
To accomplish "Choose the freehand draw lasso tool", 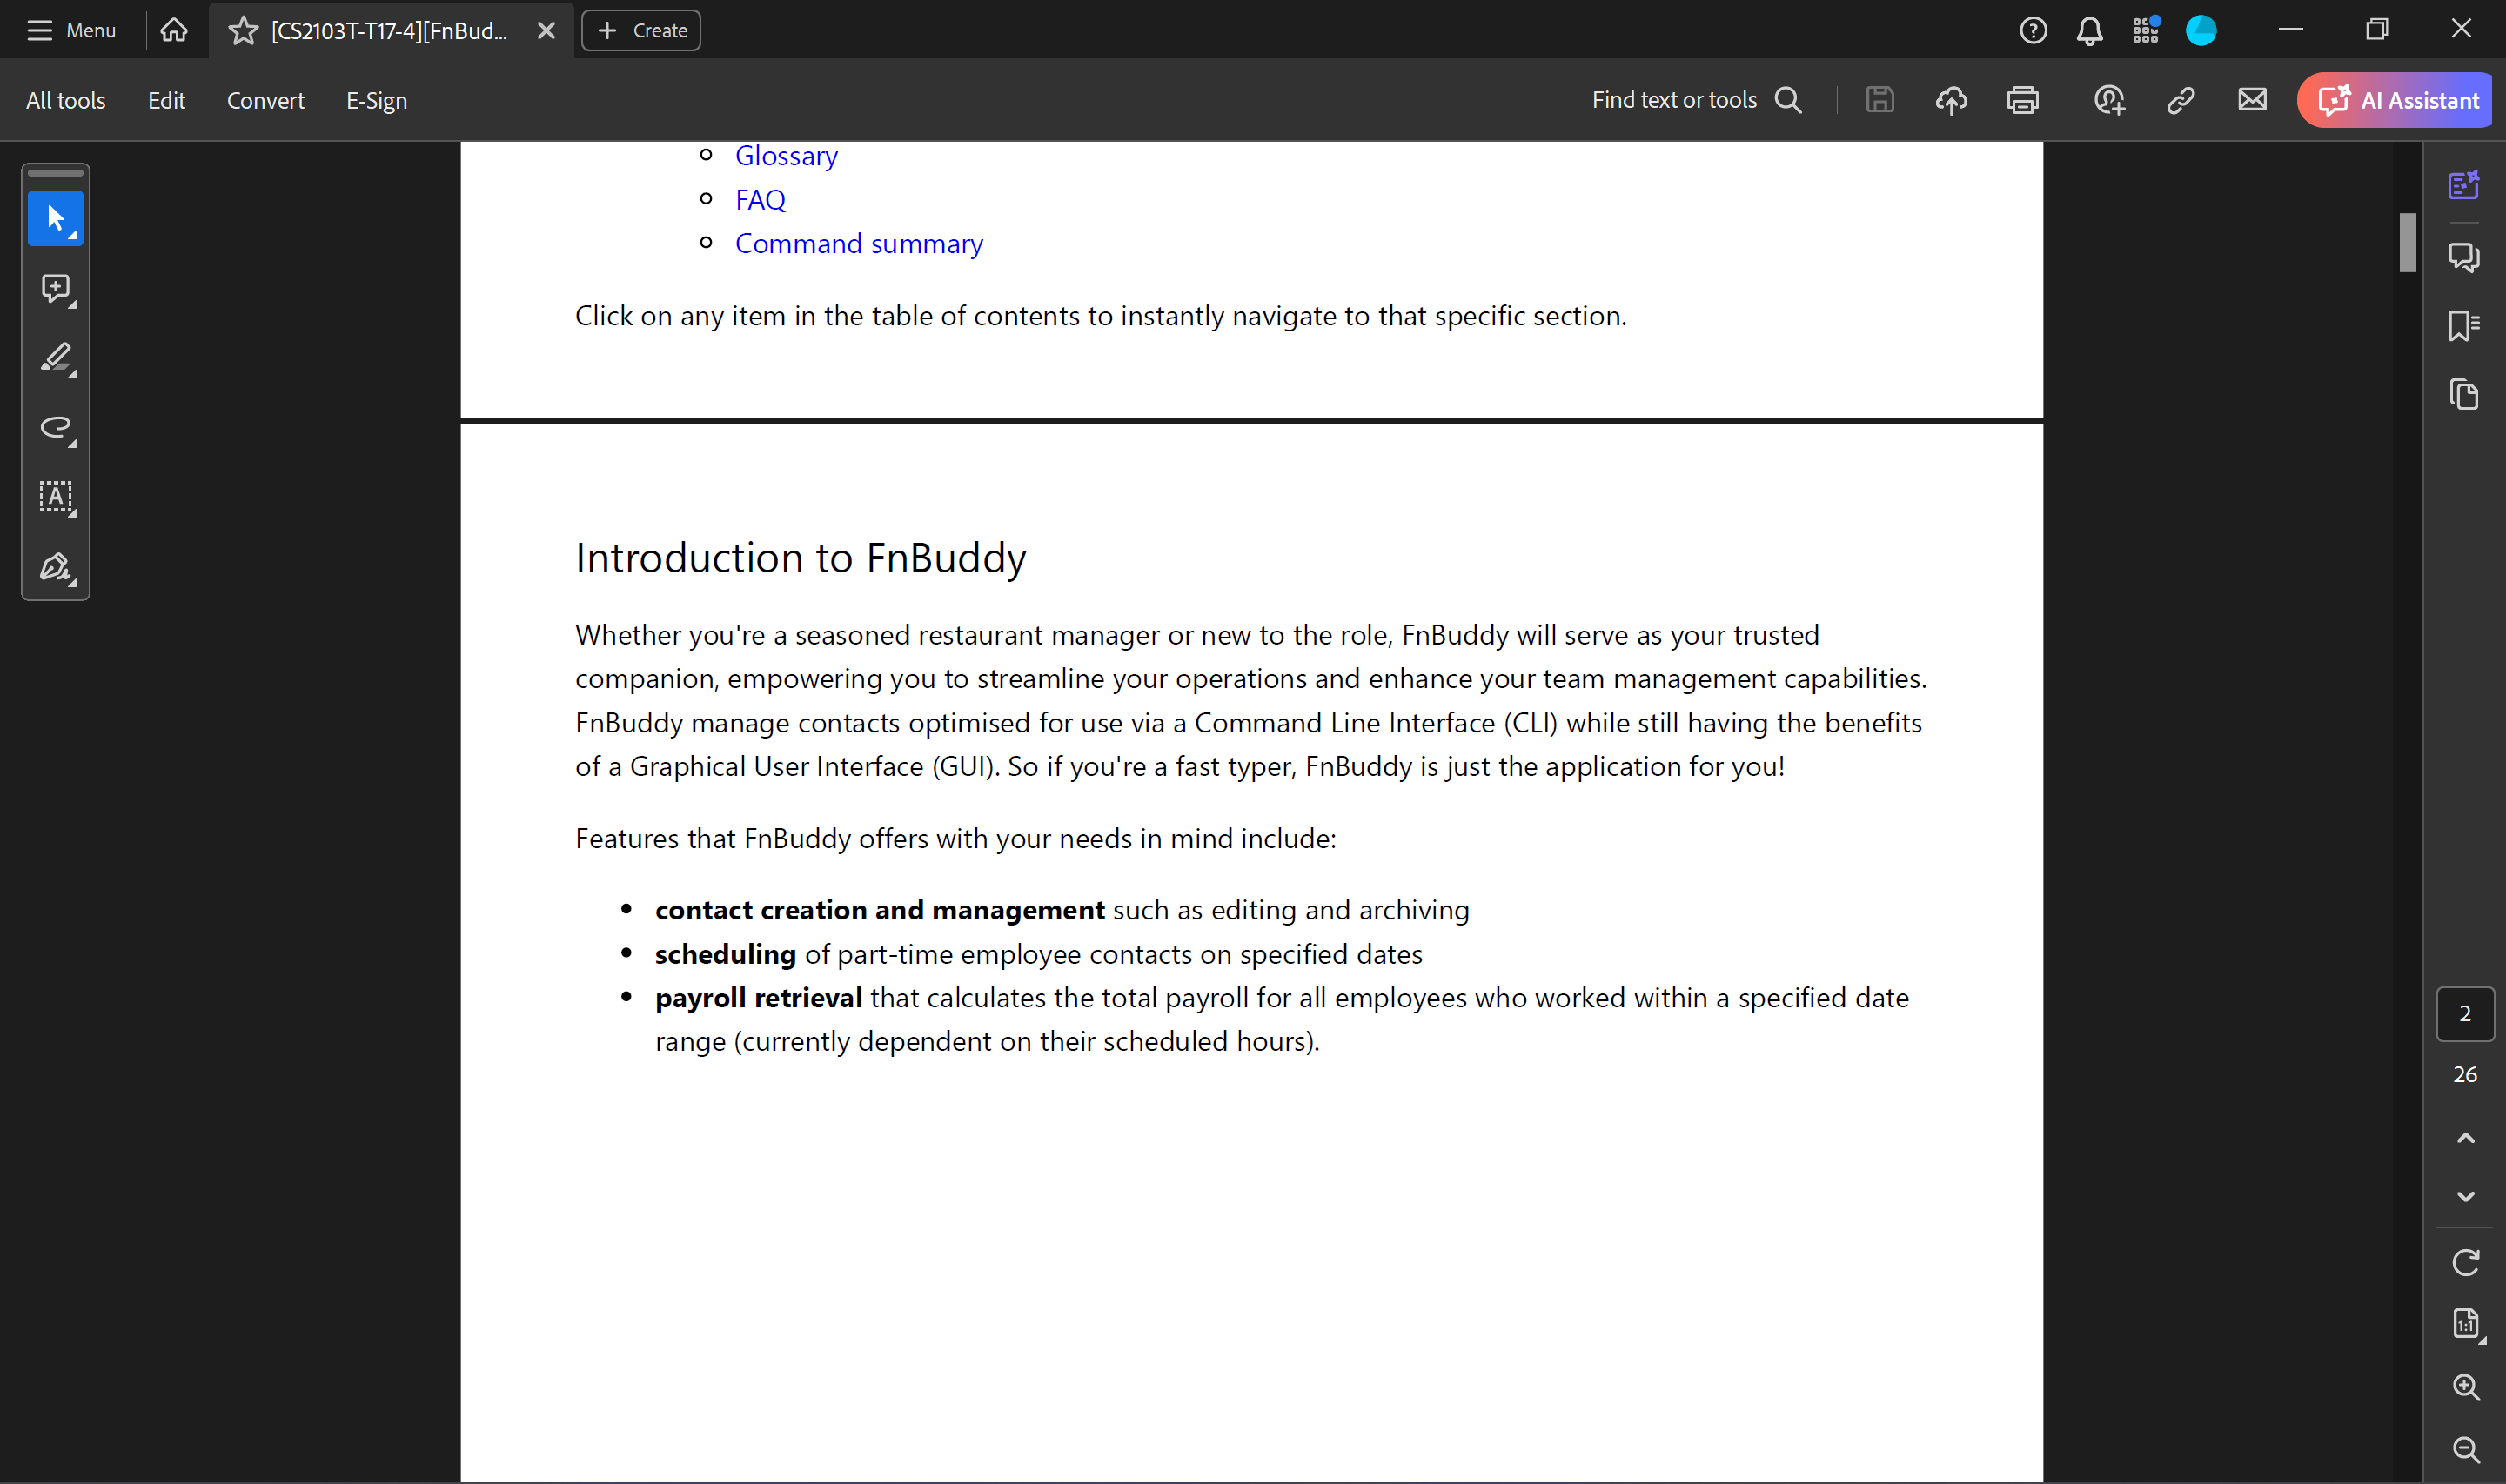I will [55, 428].
